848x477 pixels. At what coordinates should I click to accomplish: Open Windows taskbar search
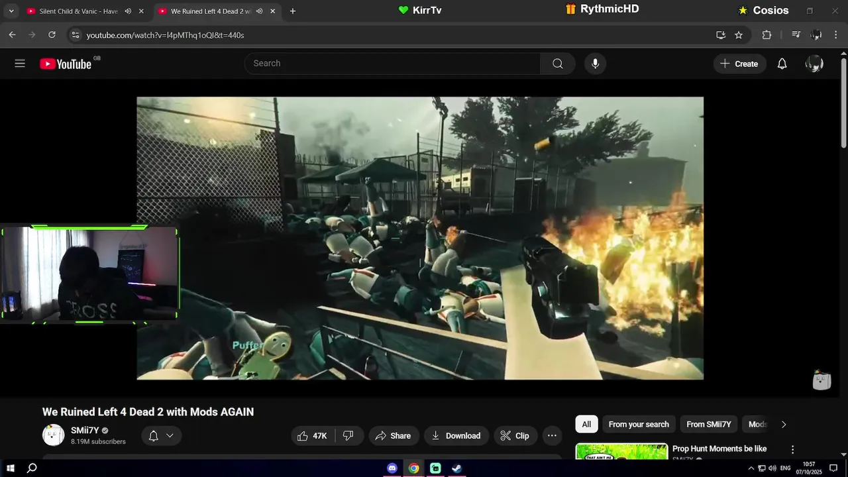[x=32, y=468]
